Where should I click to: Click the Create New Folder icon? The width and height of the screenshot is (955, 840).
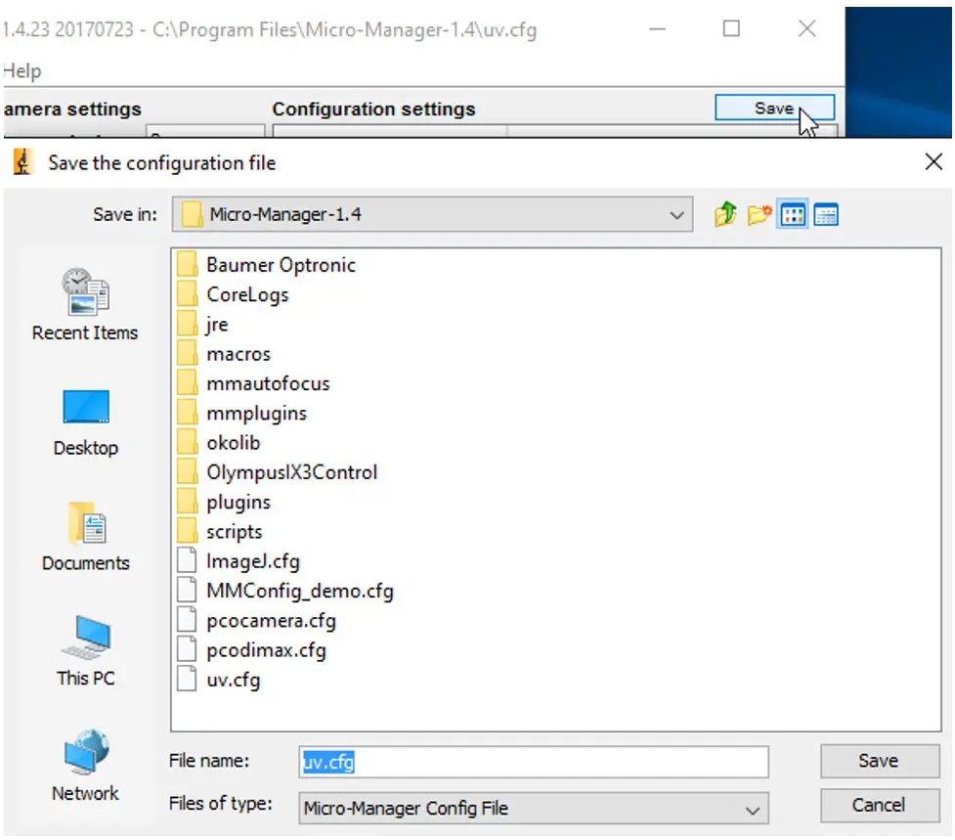(759, 214)
